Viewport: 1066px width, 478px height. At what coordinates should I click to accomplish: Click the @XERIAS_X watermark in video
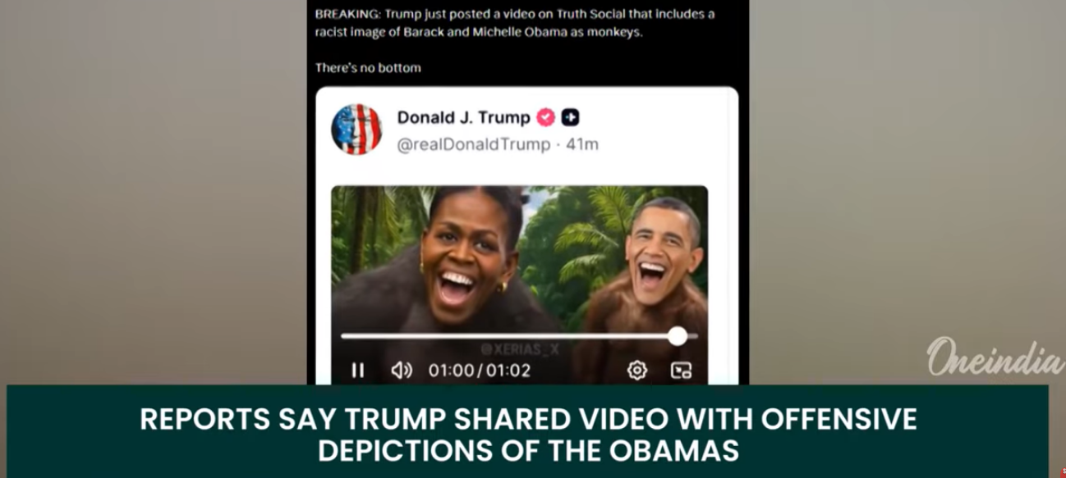point(522,350)
